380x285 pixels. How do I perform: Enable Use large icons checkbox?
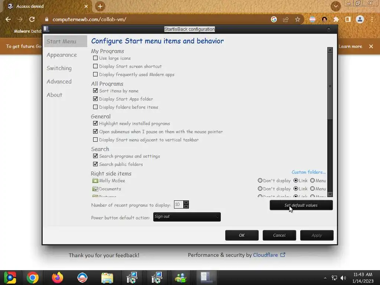(95, 58)
